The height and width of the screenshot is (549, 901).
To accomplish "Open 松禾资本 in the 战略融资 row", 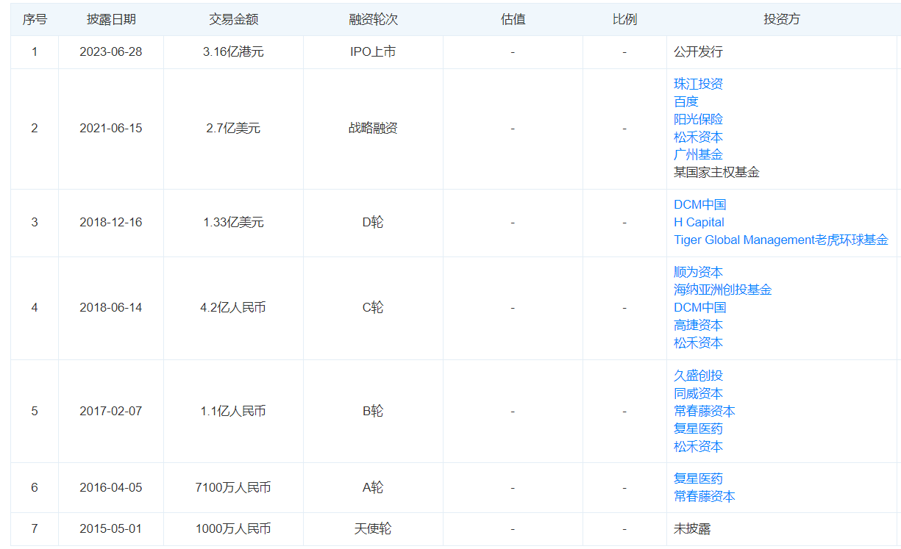I will (x=698, y=137).
